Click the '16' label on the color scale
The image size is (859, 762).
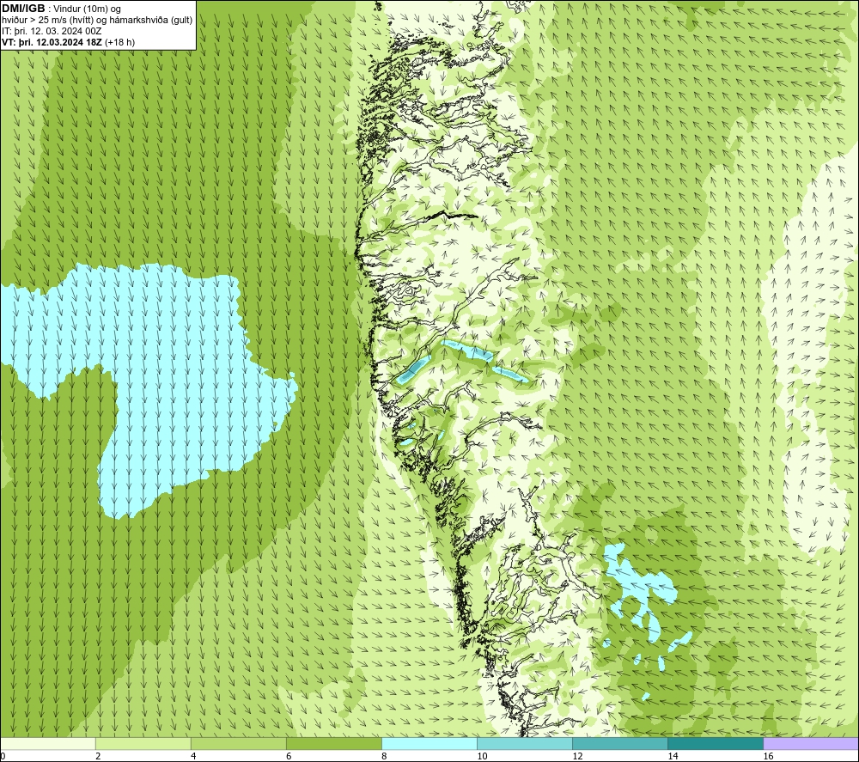point(768,757)
